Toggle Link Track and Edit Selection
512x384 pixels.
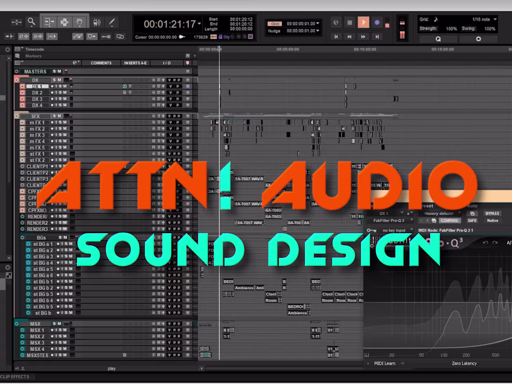[x=38, y=36]
